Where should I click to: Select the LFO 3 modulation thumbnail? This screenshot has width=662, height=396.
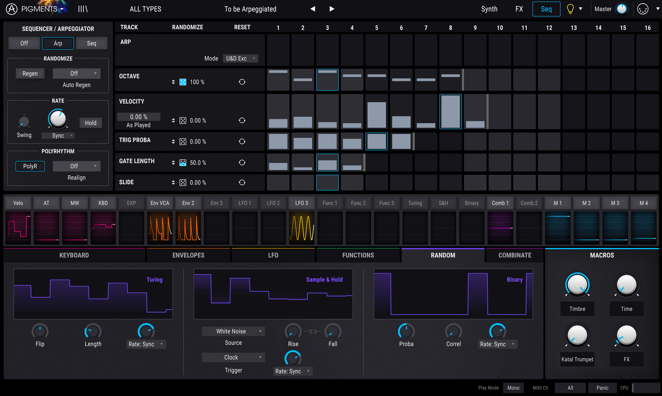301,228
